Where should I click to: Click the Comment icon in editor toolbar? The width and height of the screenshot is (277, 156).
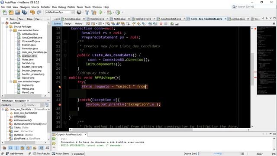[172, 24]
